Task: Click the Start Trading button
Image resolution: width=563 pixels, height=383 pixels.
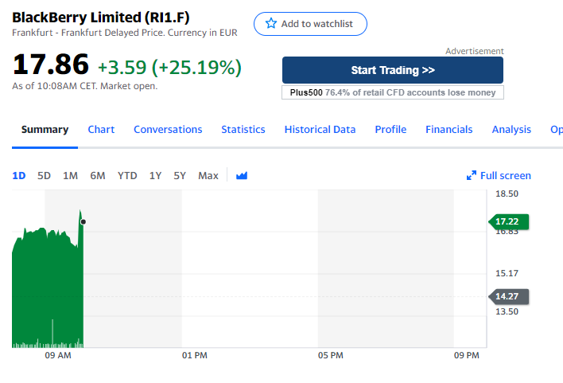Action: pyautogui.click(x=393, y=70)
